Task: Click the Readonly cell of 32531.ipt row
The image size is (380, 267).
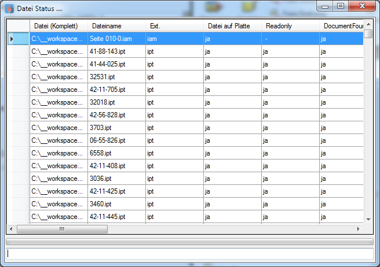Action: [x=290, y=77]
